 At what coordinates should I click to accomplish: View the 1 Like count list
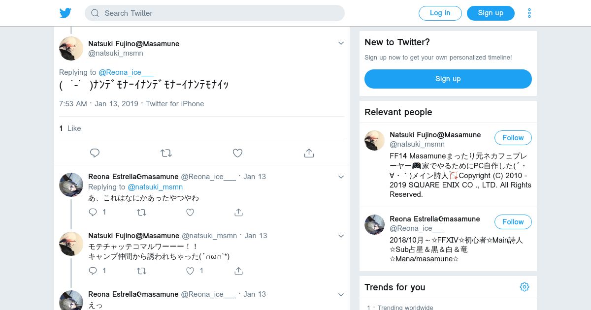pyautogui.click(x=70, y=128)
